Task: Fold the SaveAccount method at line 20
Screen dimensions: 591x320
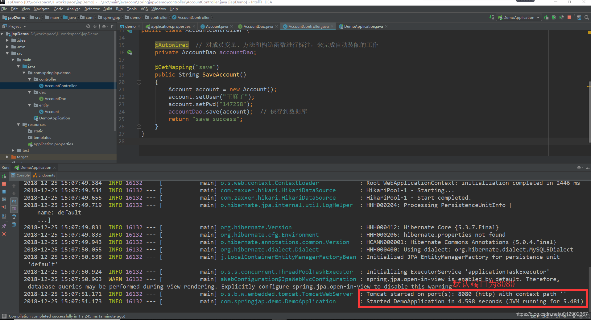Action: [x=139, y=82]
